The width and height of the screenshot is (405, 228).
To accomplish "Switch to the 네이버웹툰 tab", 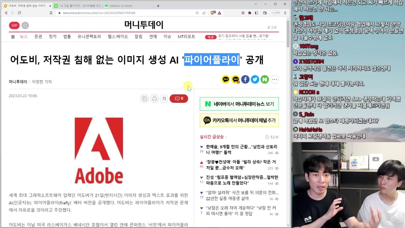I will click(78, 6).
